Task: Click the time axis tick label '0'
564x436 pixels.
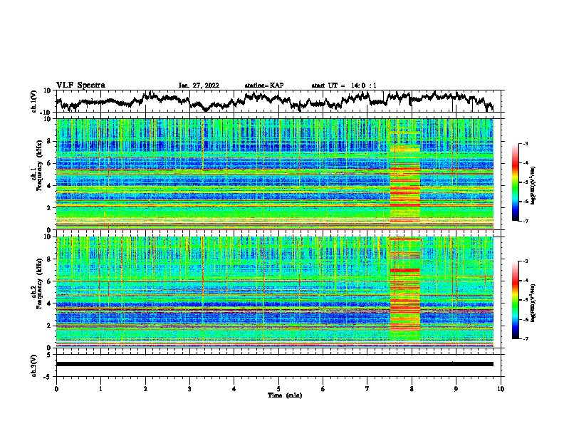Action: (56, 389)
